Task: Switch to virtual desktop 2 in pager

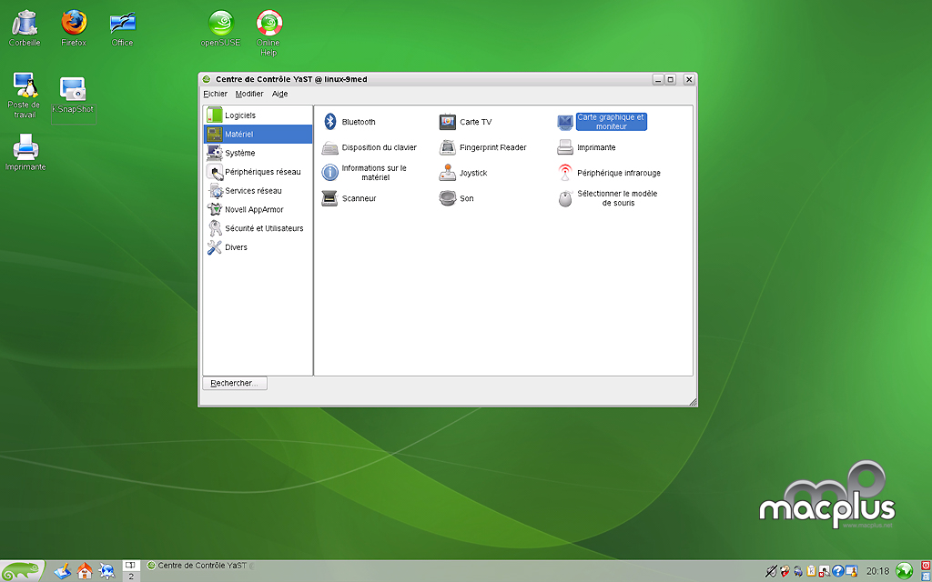Action: [131, 577]
